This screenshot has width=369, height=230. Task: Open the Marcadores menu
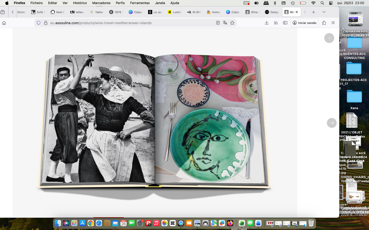tap(101, 3)
